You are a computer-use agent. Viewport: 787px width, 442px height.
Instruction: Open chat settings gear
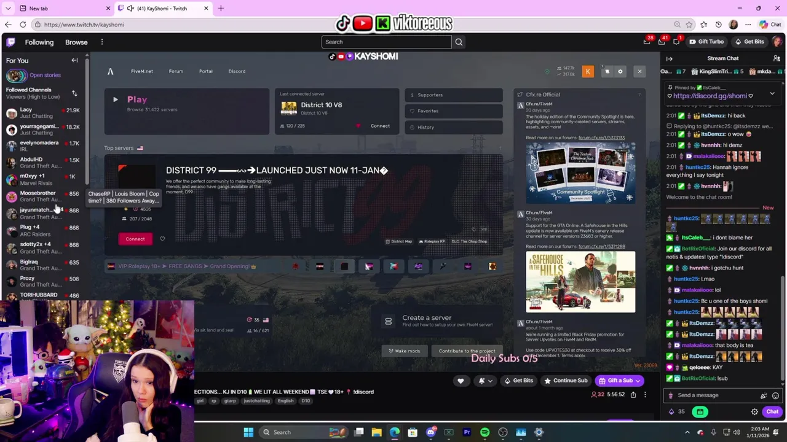754,412
